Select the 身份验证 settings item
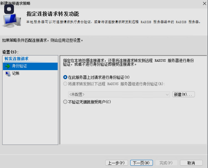 coord(30,66)
